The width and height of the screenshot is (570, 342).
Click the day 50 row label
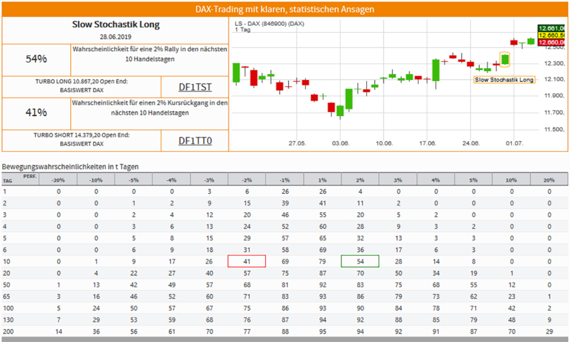pyautogui.click(x=7, y=285)
